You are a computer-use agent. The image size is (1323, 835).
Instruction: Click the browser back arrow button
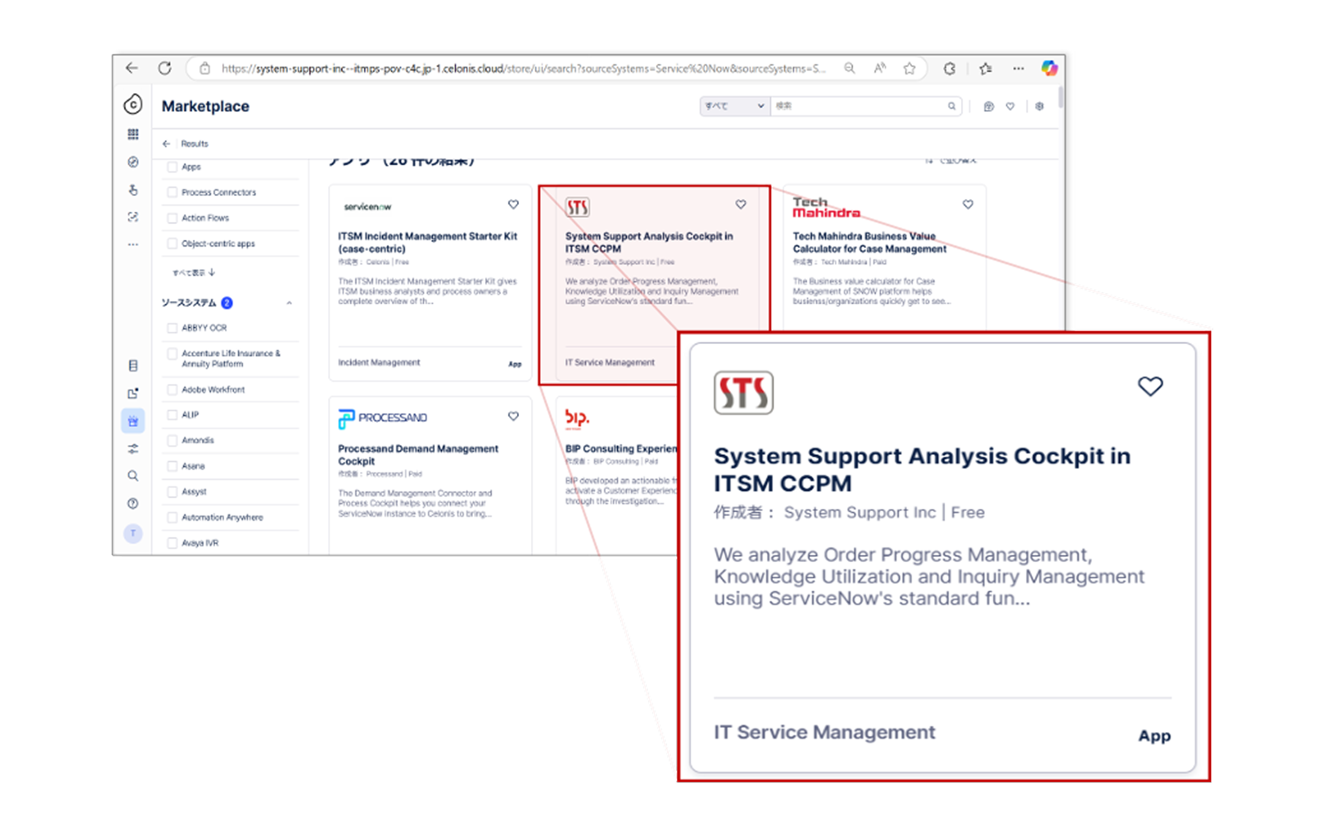click(x=132, y=68)
